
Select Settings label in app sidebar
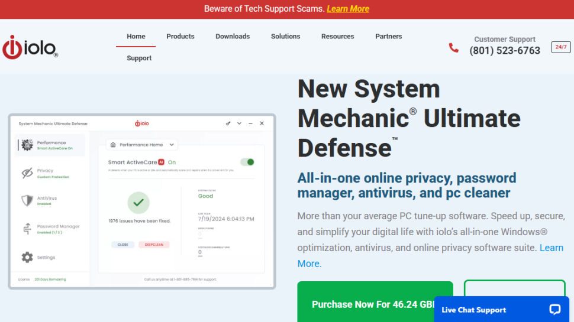(46, 258)
